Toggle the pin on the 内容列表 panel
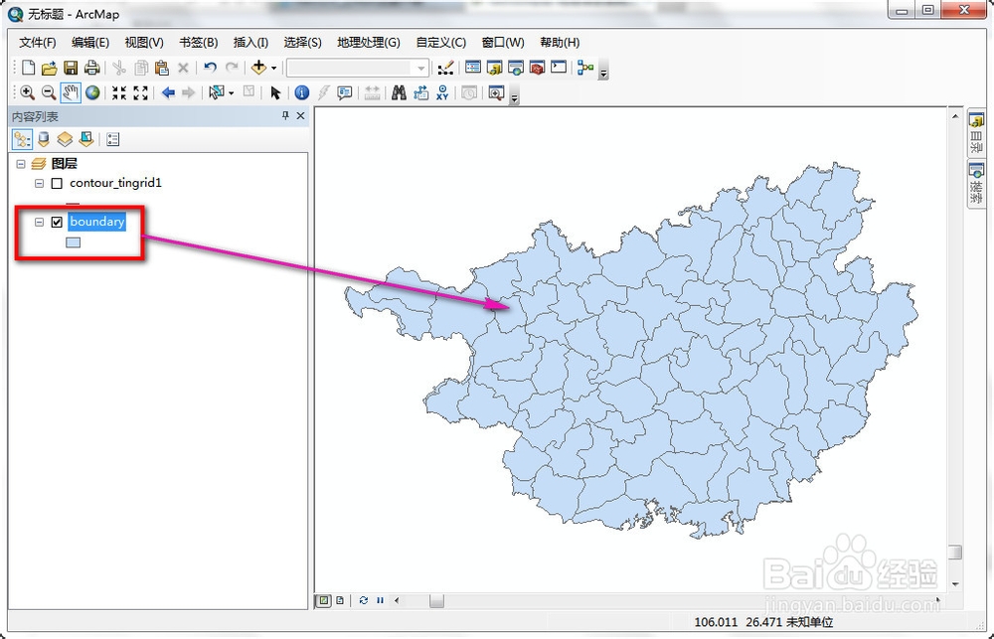 285,115
